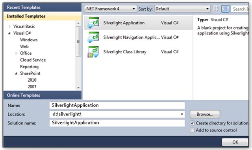Confirm with the OK button
The image size is (252, 150).
click(x=235, y=142)
